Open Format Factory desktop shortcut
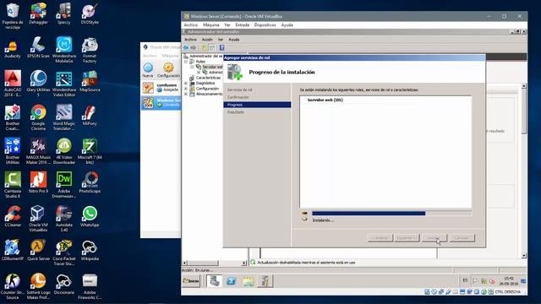Image resolution: width=541 pixels, height=304 pixels. (x=90, y=50)
